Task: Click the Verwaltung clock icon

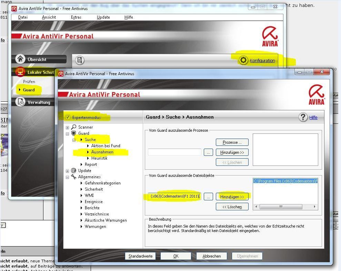Action: coord(20,102)
